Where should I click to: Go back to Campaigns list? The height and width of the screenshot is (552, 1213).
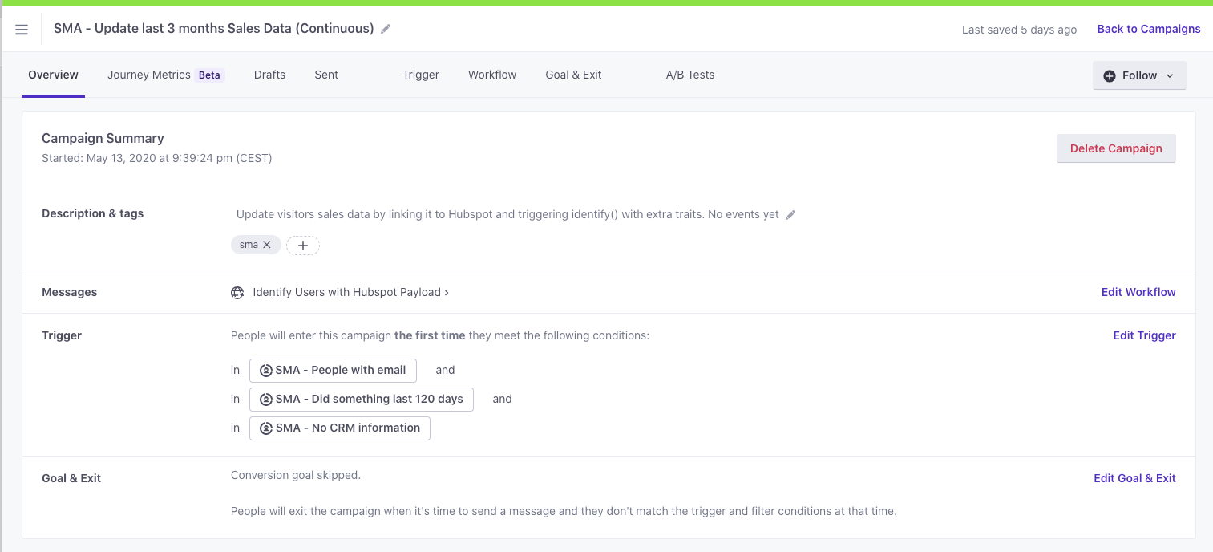(x=1149, y=29)
